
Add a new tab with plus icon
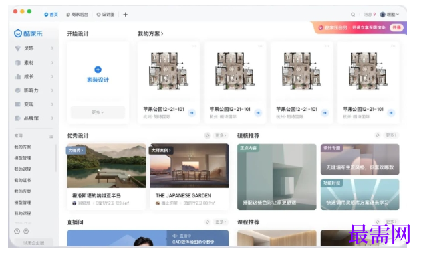(x=126, y=15)
